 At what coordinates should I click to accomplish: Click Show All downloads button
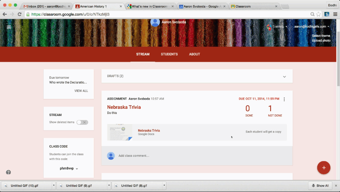(x=320, y=186)
